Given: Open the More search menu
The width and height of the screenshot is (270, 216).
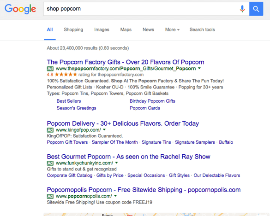Looking at the screenshot, I should click(x=172, y=29).
